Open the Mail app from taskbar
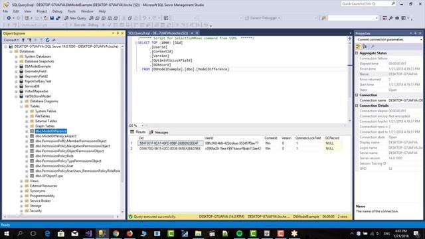 [x=75, y=233]
